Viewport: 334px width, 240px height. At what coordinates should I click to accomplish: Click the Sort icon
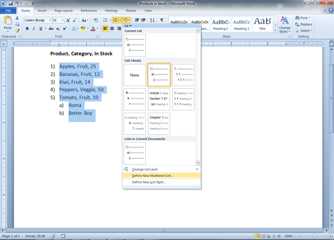pos(152,20)
